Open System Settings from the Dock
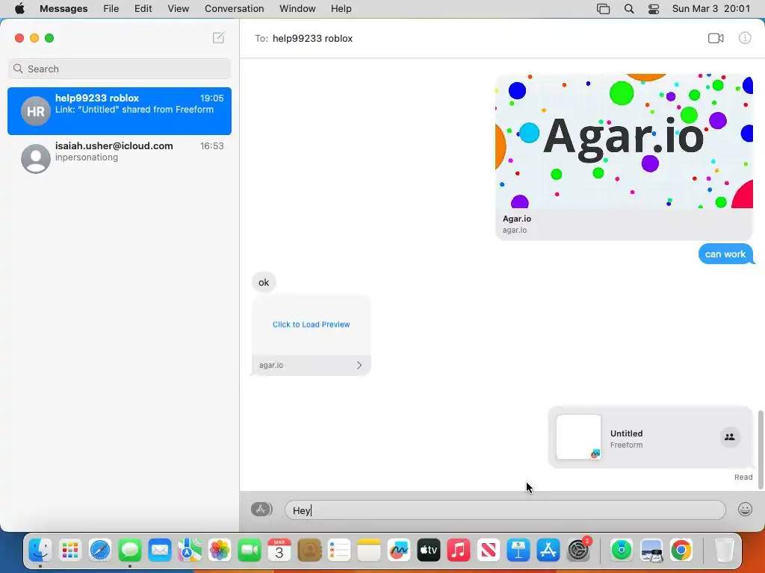The width and height of the screenshot is (765, 573). tap(579, 550)
